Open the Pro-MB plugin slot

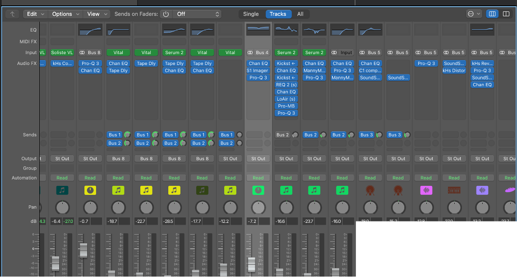(x=286, y=106)
